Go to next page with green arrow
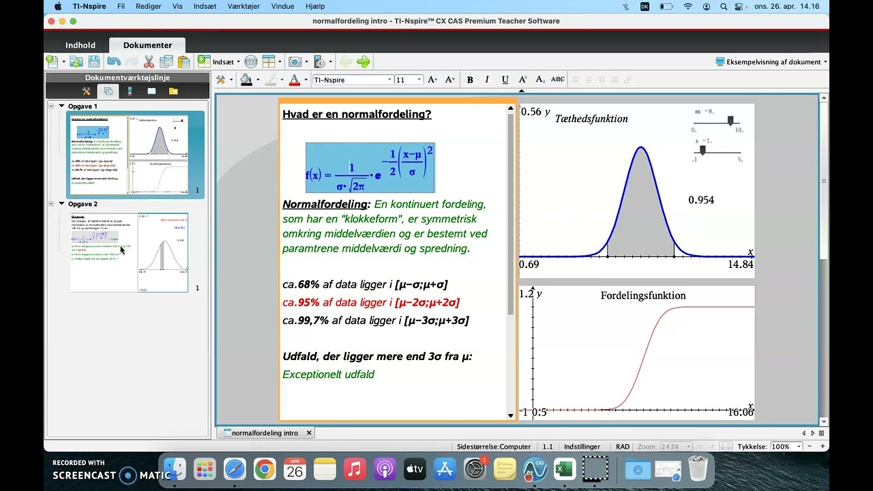873x491 pixels. [x=364, y=62]
